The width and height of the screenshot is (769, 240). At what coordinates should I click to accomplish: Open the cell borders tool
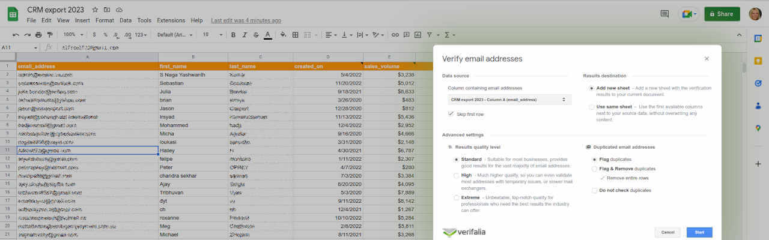(295, 35)
